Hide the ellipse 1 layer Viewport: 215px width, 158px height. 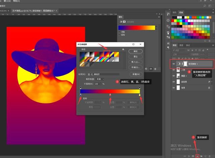174,76
